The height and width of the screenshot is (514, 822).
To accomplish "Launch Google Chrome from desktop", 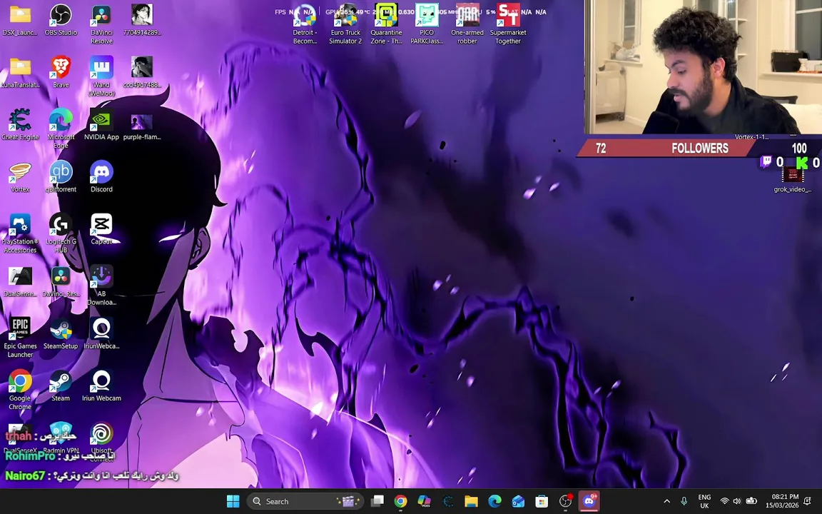I will tap(20, 390).
